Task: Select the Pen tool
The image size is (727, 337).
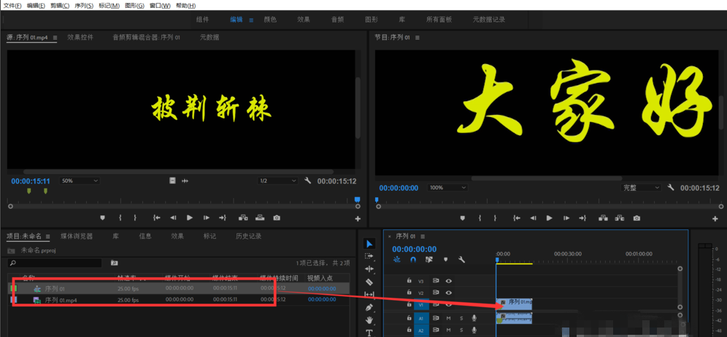Action: [369, 307]
